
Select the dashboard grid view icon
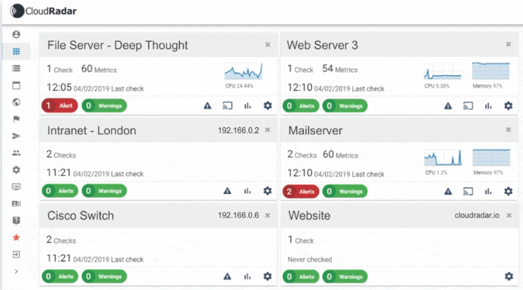(x=16, y=51)
